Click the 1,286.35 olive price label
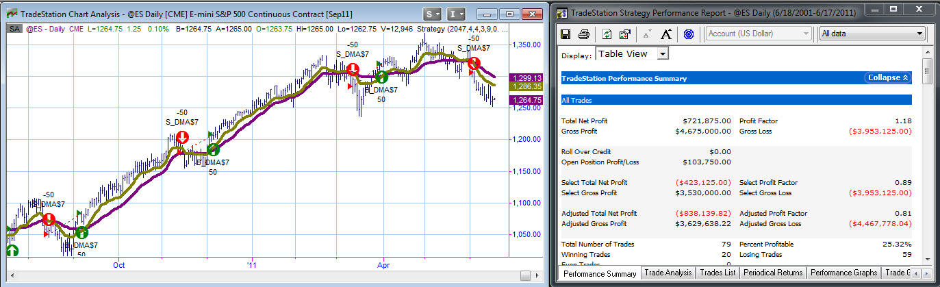This screenshot has height=287, width=940. (525, 87)
